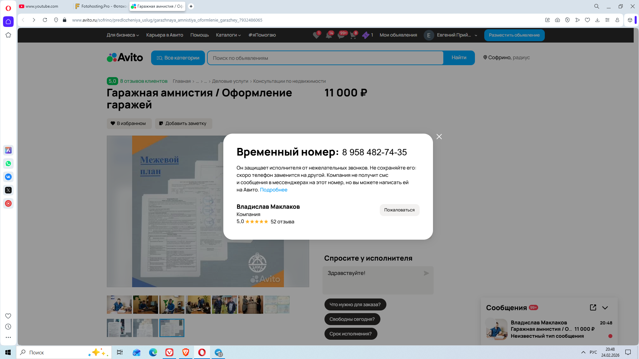
Task: Follow the 'Подробнее' link
Action: click(273, 190)
